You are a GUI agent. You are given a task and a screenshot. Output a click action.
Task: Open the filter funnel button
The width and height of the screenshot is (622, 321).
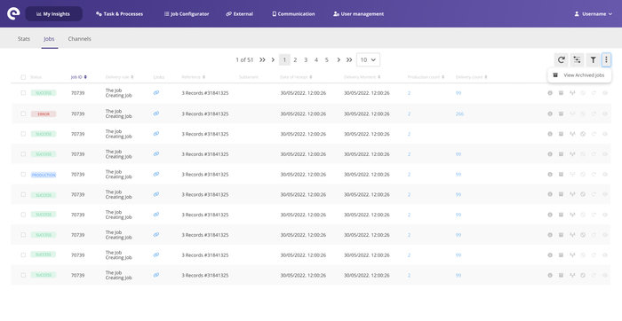click(x=593, y=59)
